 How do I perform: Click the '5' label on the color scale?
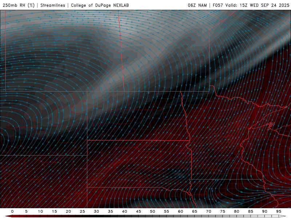click(x=26, y=211)
